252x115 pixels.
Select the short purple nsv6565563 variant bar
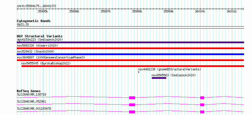click(159, 78)
